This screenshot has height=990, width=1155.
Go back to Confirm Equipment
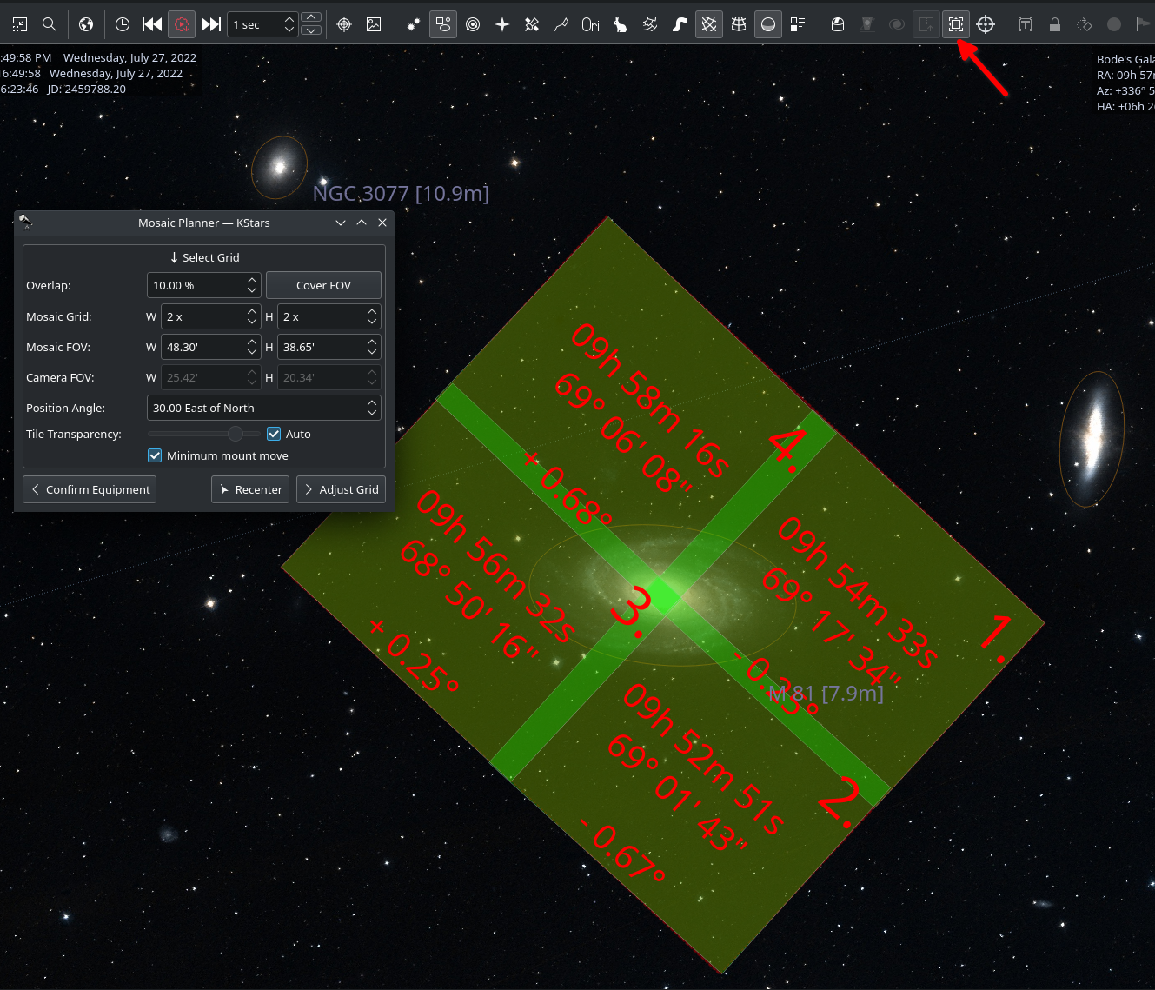[x=90, y=489]
